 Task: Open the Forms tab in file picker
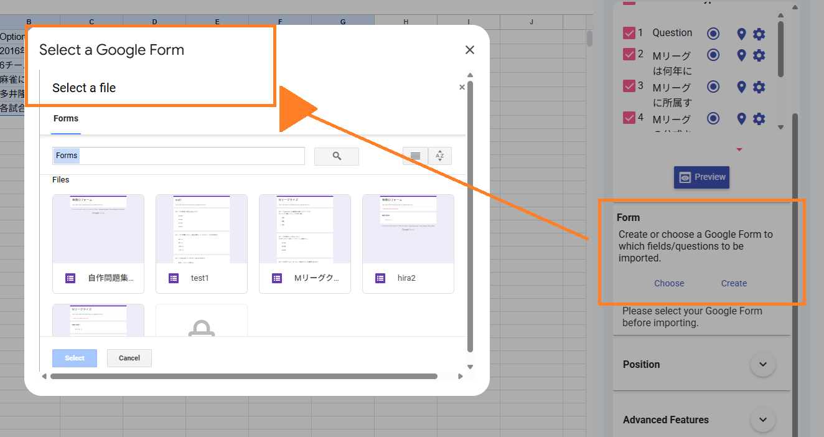click(x=66, y=119)
